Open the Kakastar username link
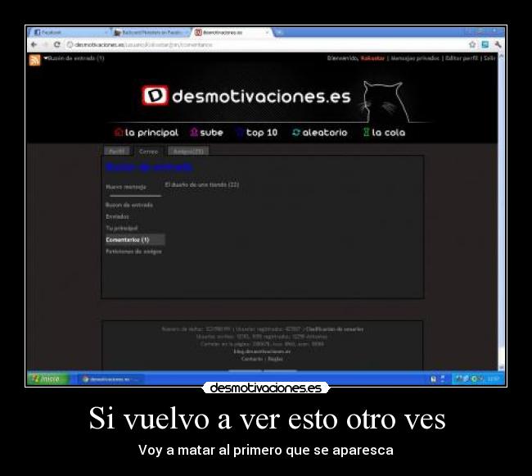532x476 pixels. [372, 58]
